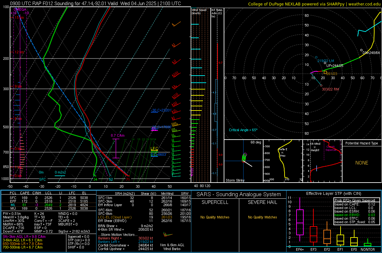
Task: Click the 'UP=244/25' hodograph label
Action: click(x=335, y=66)
